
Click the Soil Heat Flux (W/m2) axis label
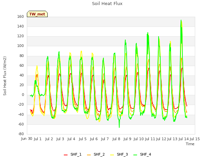tap(5, 76)
